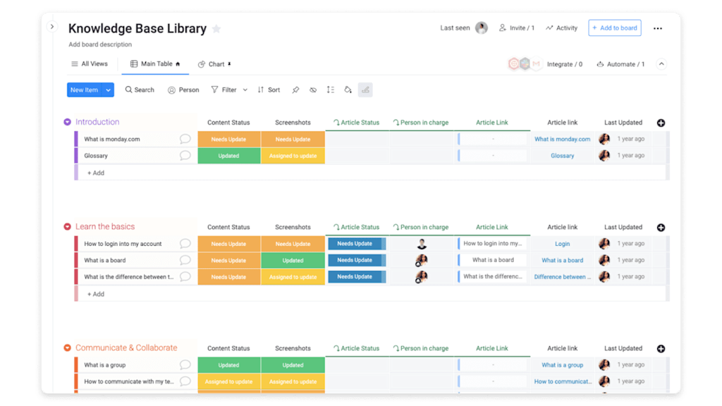
Task: Open All Views list
Action: point(90,64)
